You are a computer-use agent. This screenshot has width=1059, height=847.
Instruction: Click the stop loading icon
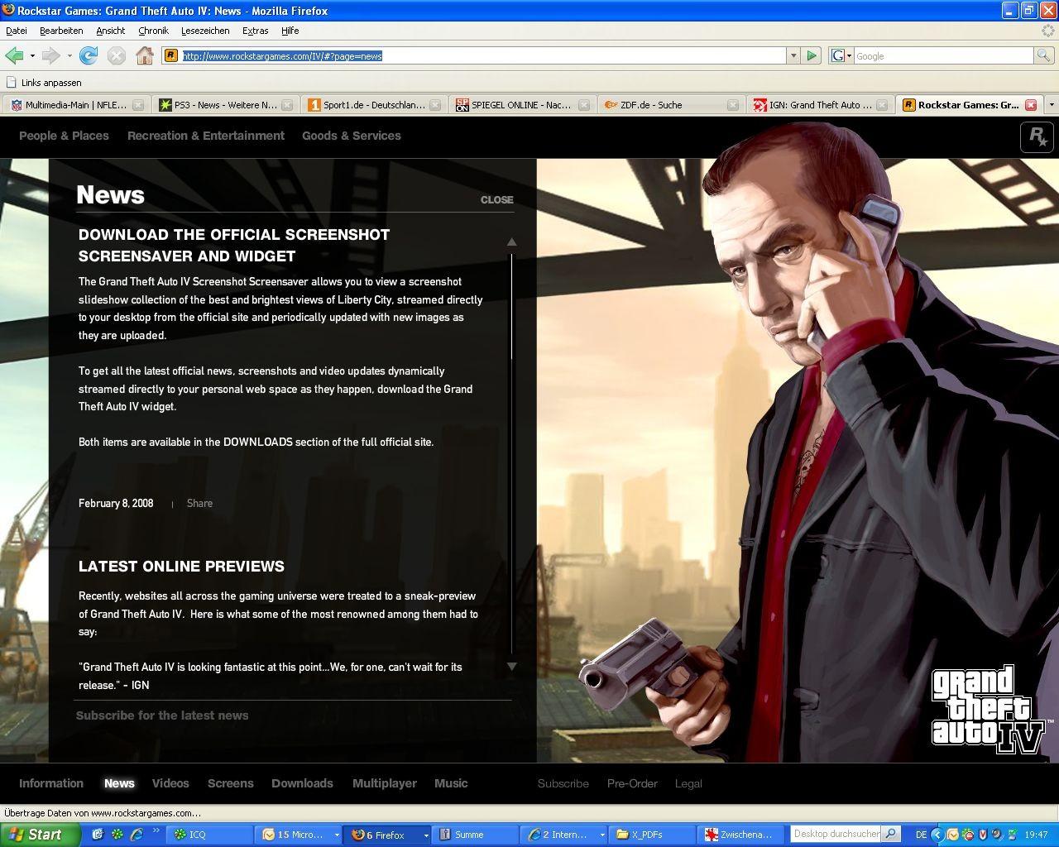pos(117,55)
